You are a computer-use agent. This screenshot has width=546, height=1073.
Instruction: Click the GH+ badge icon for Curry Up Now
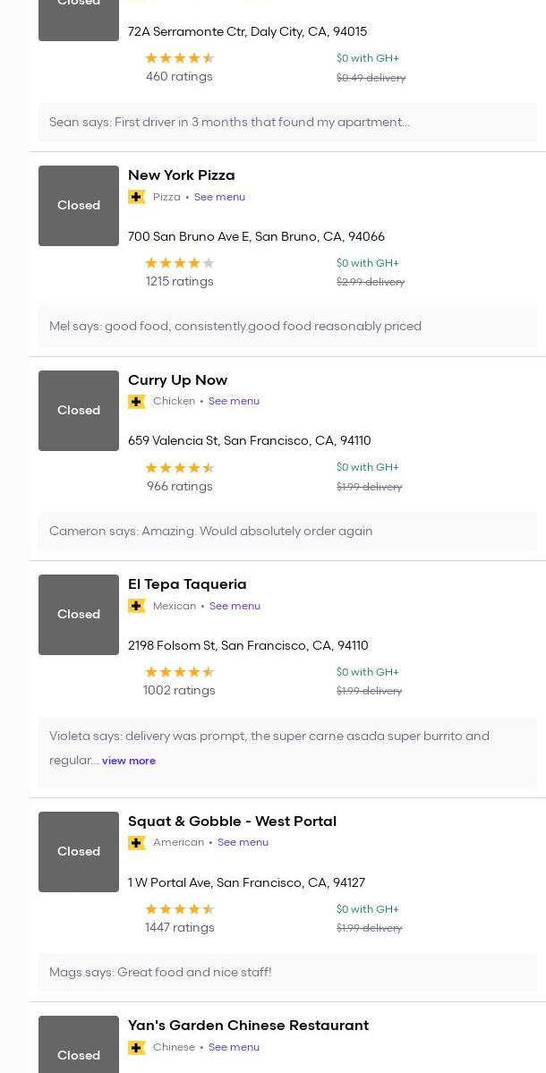point(137,402)
